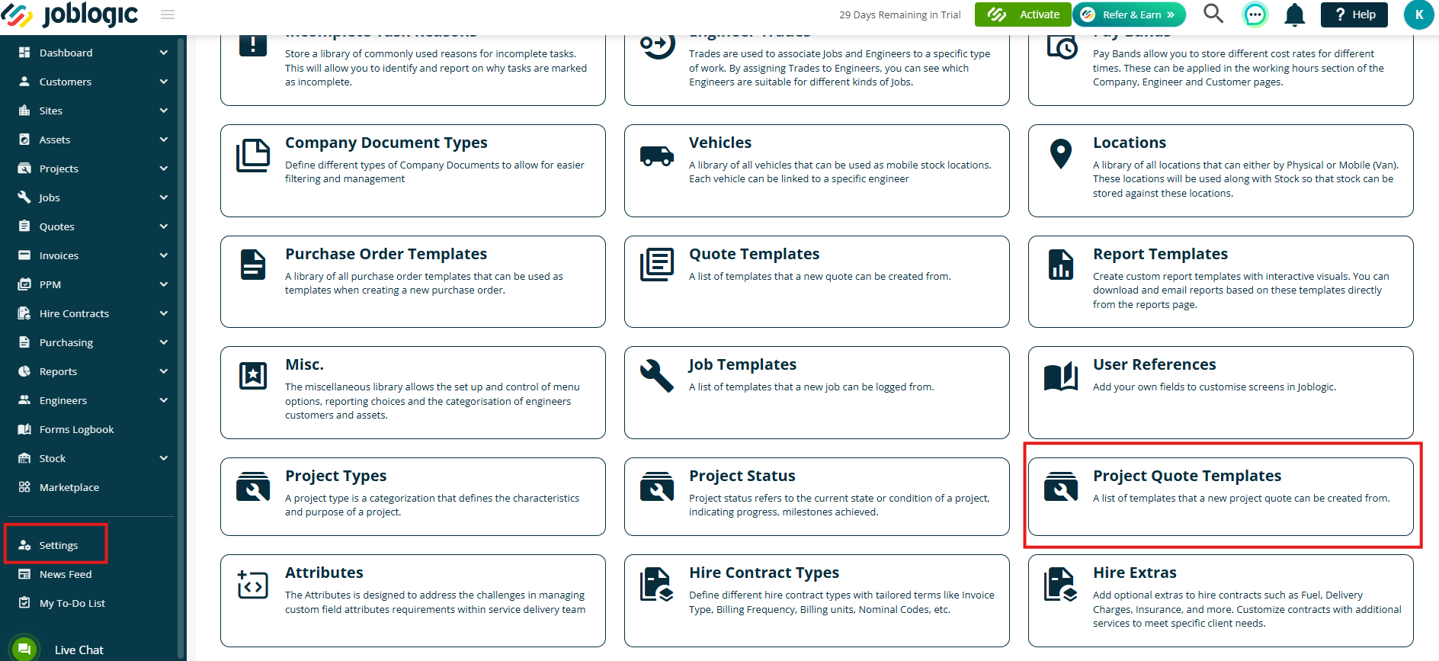Click the Hire Extras icon
This screenshot has width=1439, height=661.
(1061, 584)
